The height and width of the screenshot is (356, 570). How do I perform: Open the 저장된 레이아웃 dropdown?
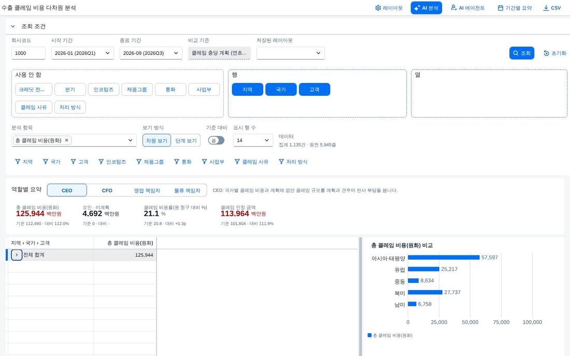291,53
